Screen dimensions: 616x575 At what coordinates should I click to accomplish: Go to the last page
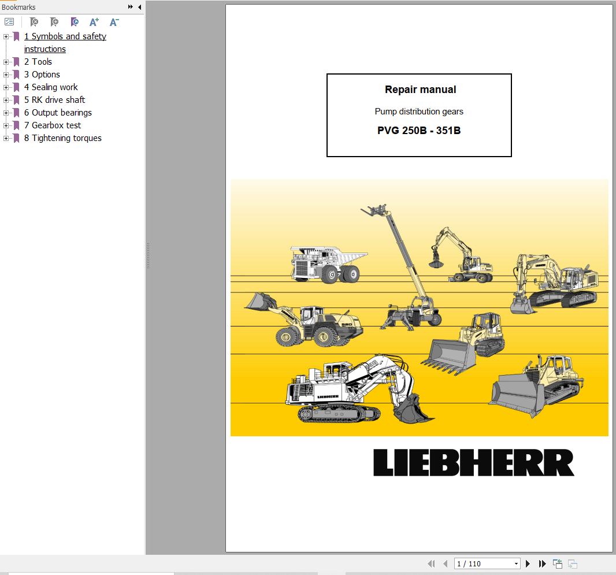tap(542, 563)
